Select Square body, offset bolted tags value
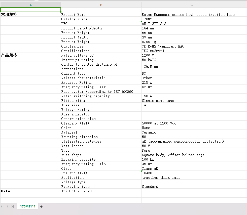Image resolution: width=247 pixels, height=215 pixels. click(192, 155)
